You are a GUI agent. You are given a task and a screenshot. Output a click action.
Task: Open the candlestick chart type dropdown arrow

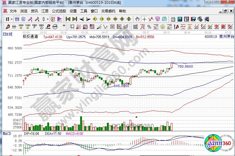[48, 19]
